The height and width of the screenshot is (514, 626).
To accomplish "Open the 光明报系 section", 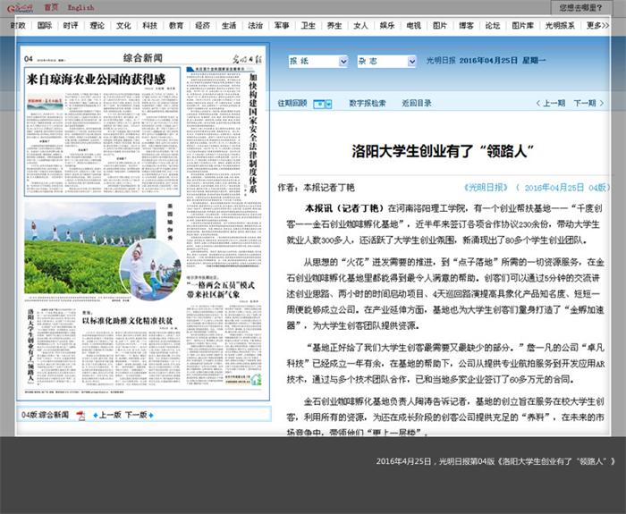I will click(560, 26).
